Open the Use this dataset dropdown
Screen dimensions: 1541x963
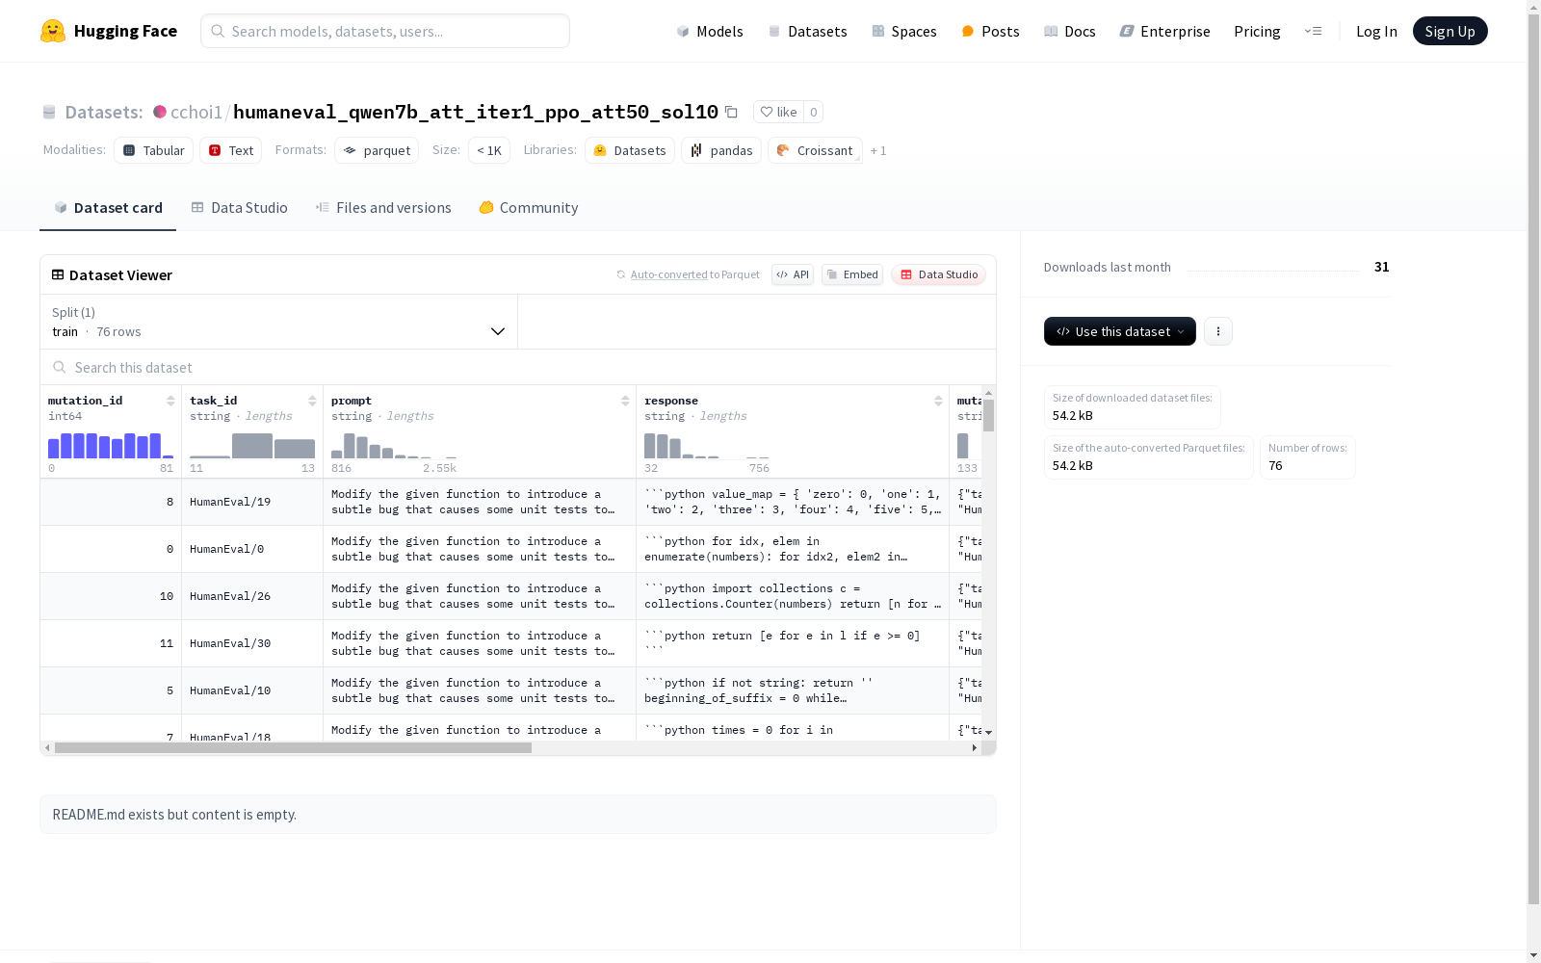click(1120, 331)
